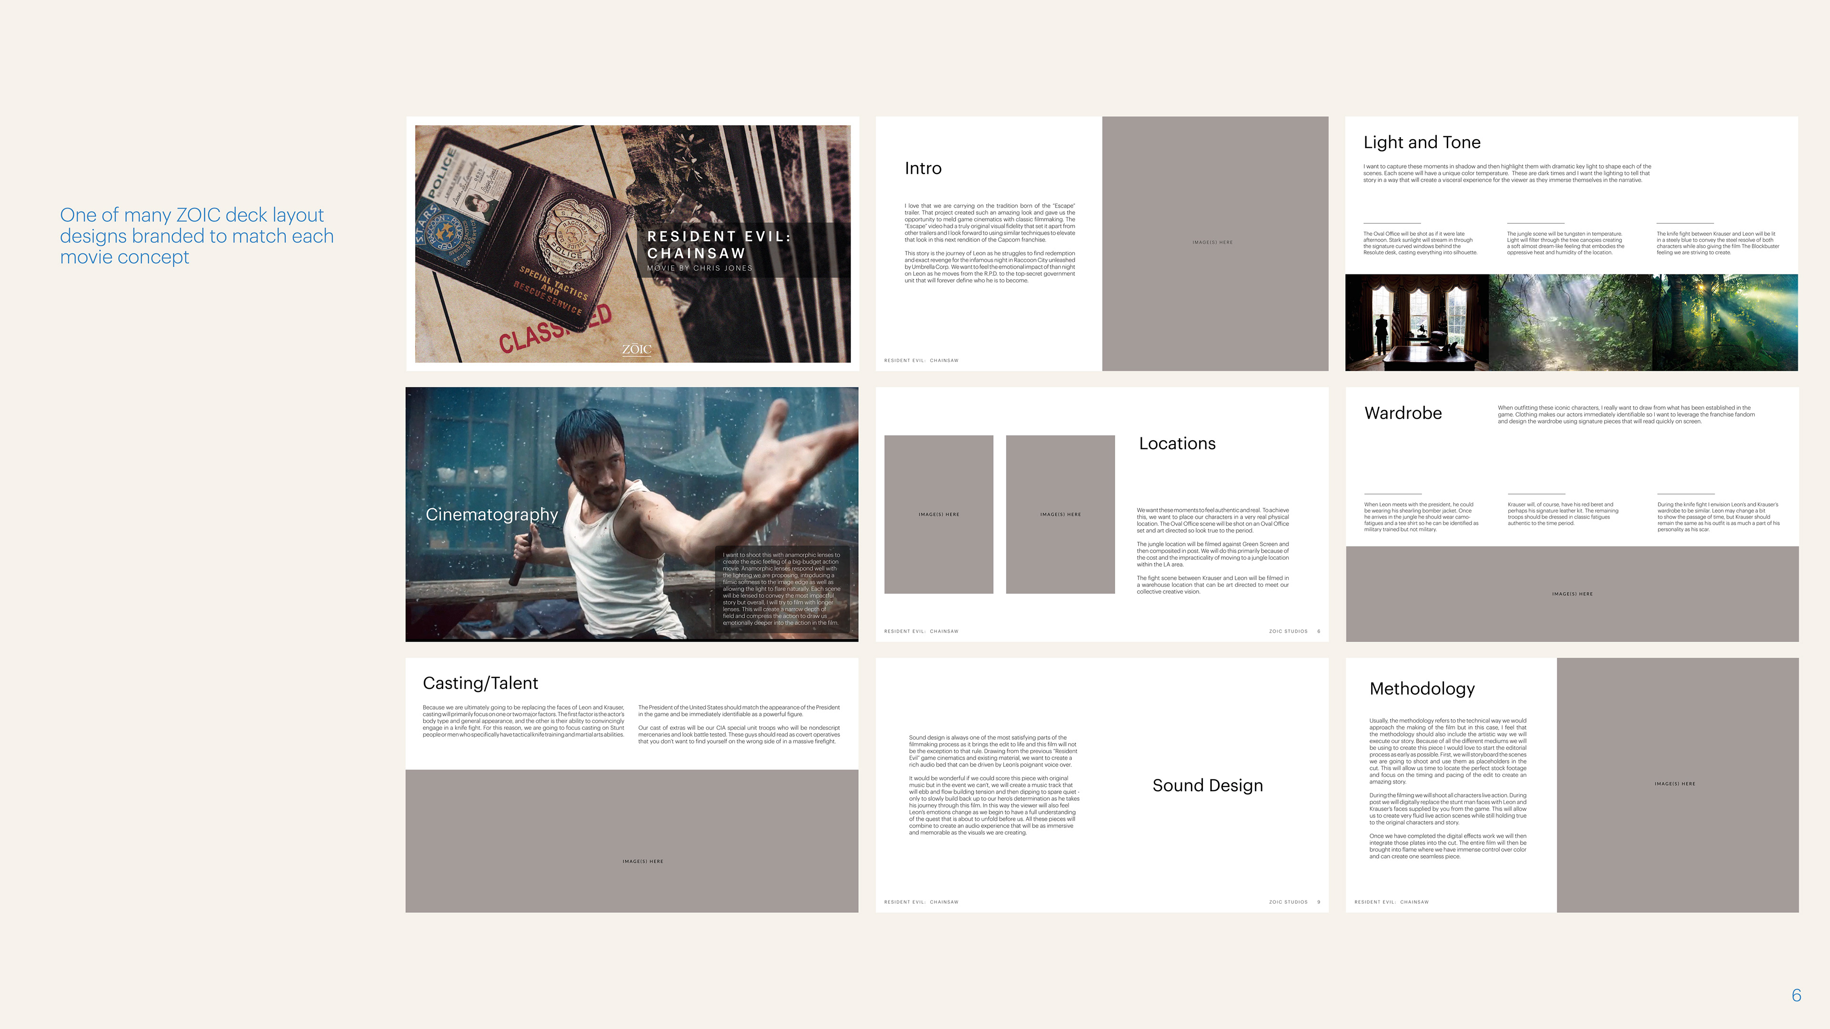The image size is (1830, 1029).
Task: Click the Methodology slide image placeholder
Action: pos(1677,784)
